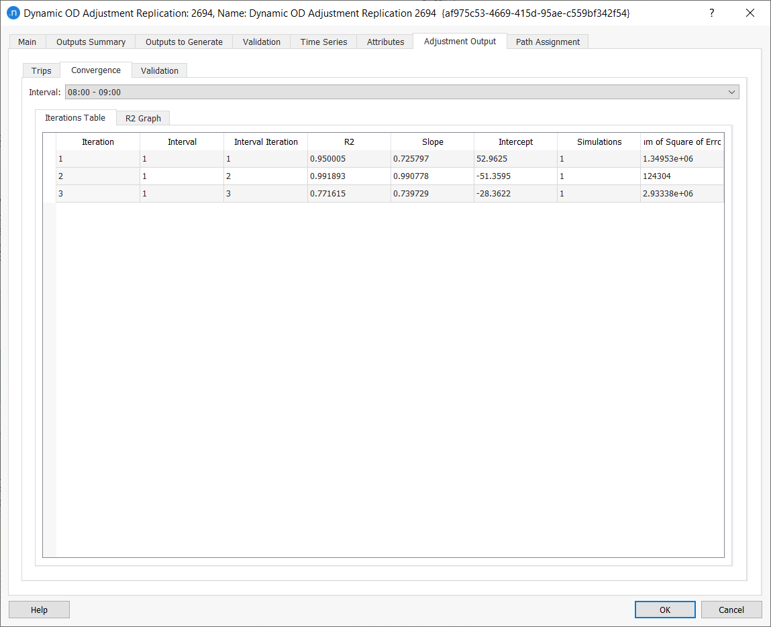Click the Slope column header

click(432, 141)
